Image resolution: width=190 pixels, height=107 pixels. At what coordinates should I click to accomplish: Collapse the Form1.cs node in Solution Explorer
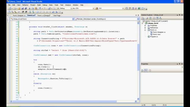click(x=145, y=30)
